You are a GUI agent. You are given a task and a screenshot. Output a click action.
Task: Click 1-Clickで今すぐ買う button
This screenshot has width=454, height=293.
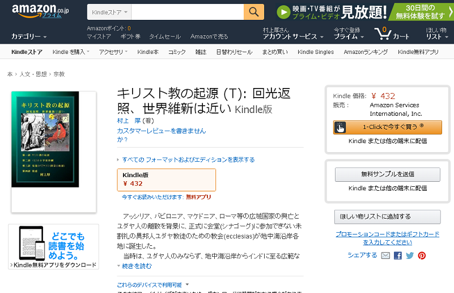point(388,127)
